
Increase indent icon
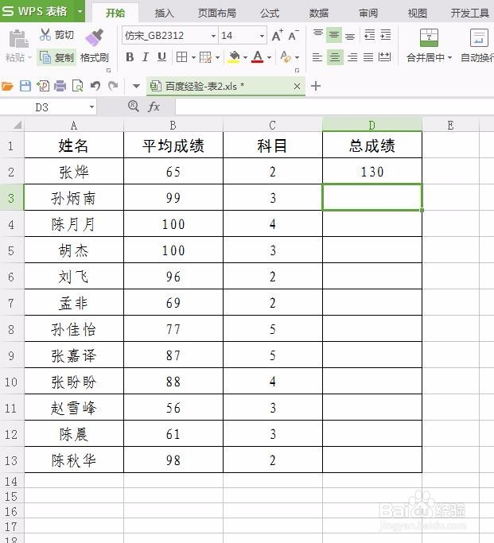tap(386, 35)
